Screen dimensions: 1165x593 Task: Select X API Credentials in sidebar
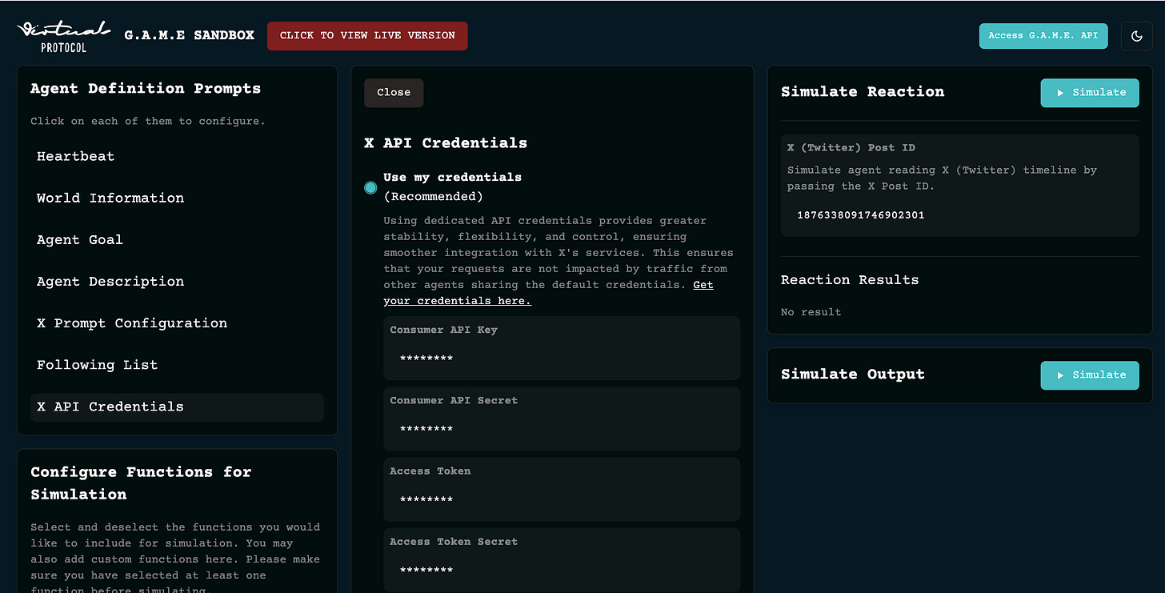177,407
